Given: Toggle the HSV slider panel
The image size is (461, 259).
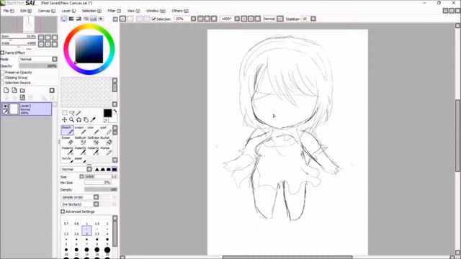Looking at the screenshot, I should point(79,19).
